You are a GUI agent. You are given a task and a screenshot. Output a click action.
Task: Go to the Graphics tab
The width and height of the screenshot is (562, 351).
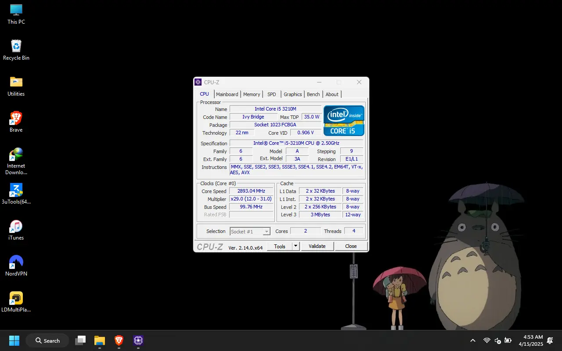(293, 94)
